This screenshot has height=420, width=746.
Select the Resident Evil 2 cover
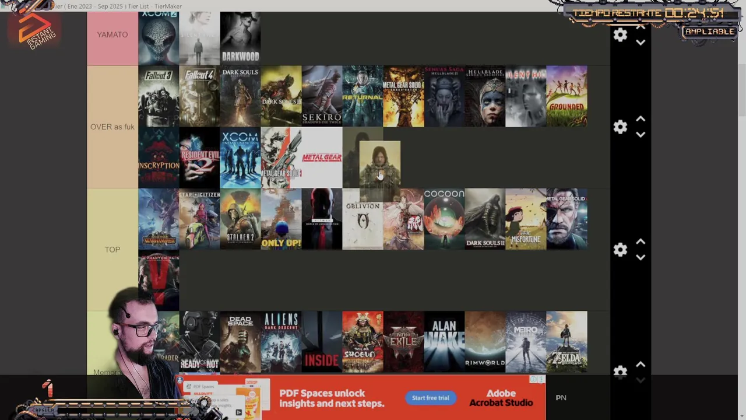pos(199,157)
